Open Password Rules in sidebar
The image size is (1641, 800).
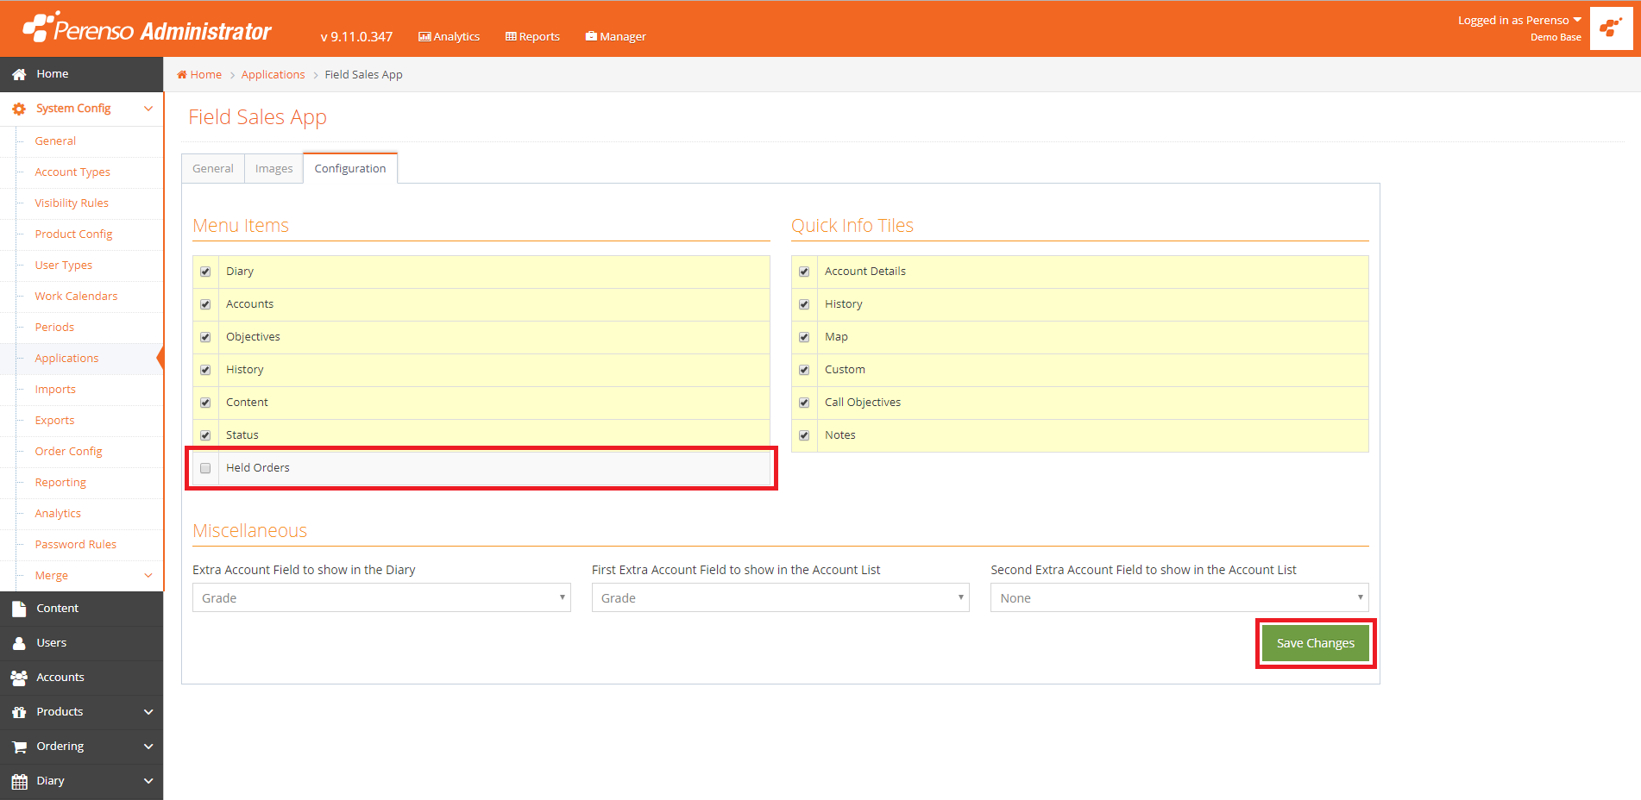[x=76, y=545]
